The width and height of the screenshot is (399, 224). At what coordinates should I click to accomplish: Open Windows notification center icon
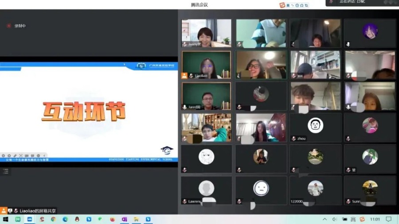[x=388, y=219]
